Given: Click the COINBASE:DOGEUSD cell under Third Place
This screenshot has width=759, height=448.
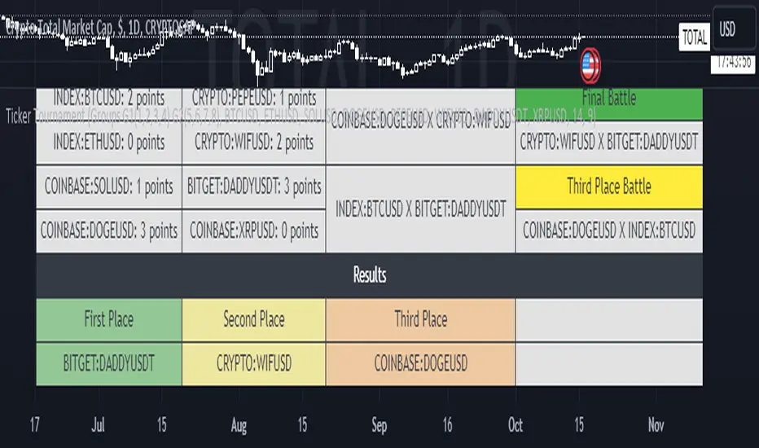Looking at the screenshot, I should 420,363.
